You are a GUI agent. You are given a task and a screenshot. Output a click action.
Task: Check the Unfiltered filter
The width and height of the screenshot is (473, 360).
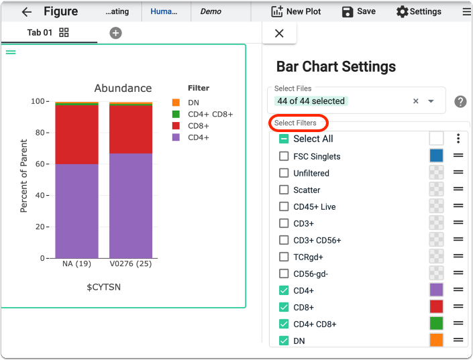284,173
